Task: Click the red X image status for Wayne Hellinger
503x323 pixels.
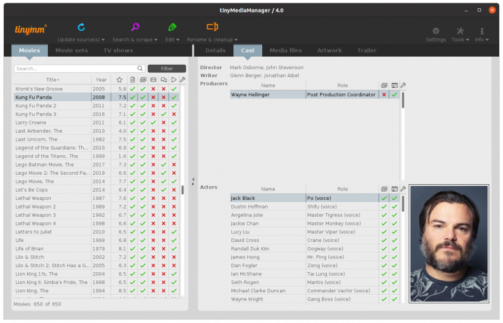Action: [384, 95]
